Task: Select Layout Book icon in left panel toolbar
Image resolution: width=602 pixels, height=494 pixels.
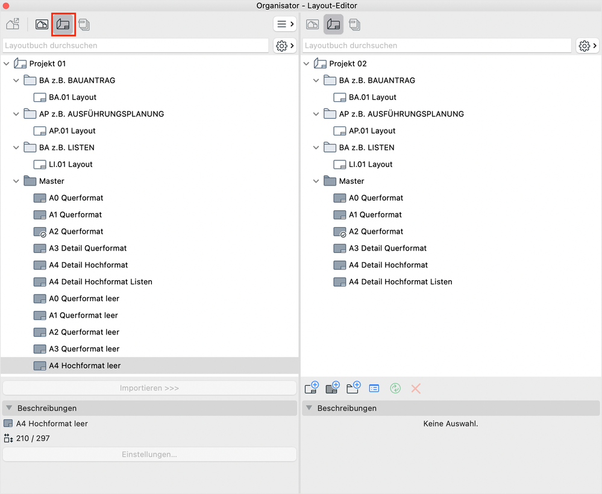Action: 63,24
